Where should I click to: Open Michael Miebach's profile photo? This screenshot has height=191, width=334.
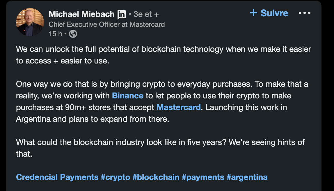tap(30, 22)
